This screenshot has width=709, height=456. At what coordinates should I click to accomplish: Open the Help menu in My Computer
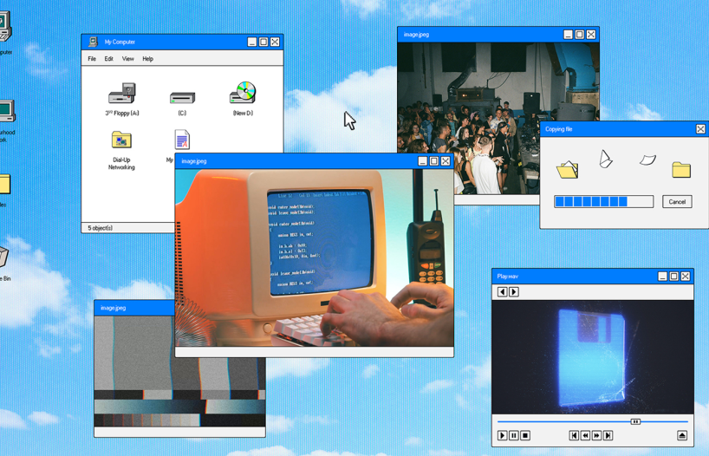click(147, 59)
